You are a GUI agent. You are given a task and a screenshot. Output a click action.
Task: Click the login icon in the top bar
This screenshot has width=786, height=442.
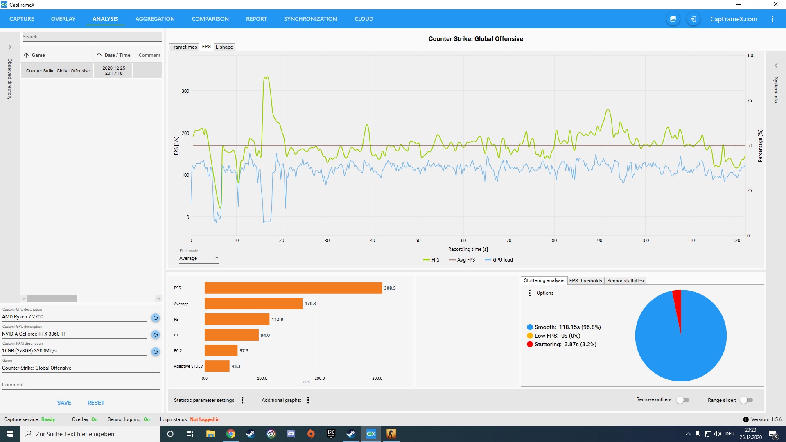click(693, 19)
